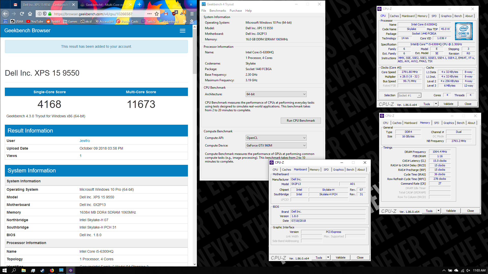488x274 pixels.
Task: Open the Benchmarks menu in Geekbench 4
Action: [218, 11]
